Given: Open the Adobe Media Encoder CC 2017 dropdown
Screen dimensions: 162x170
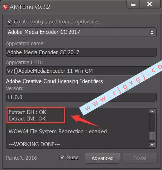Looking at the screenshot, I should coord(81,32).
